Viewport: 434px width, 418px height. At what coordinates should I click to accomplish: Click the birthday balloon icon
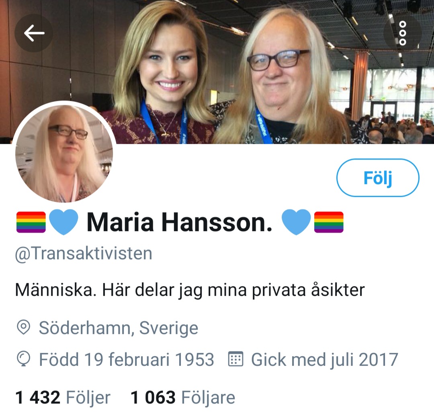24,359
